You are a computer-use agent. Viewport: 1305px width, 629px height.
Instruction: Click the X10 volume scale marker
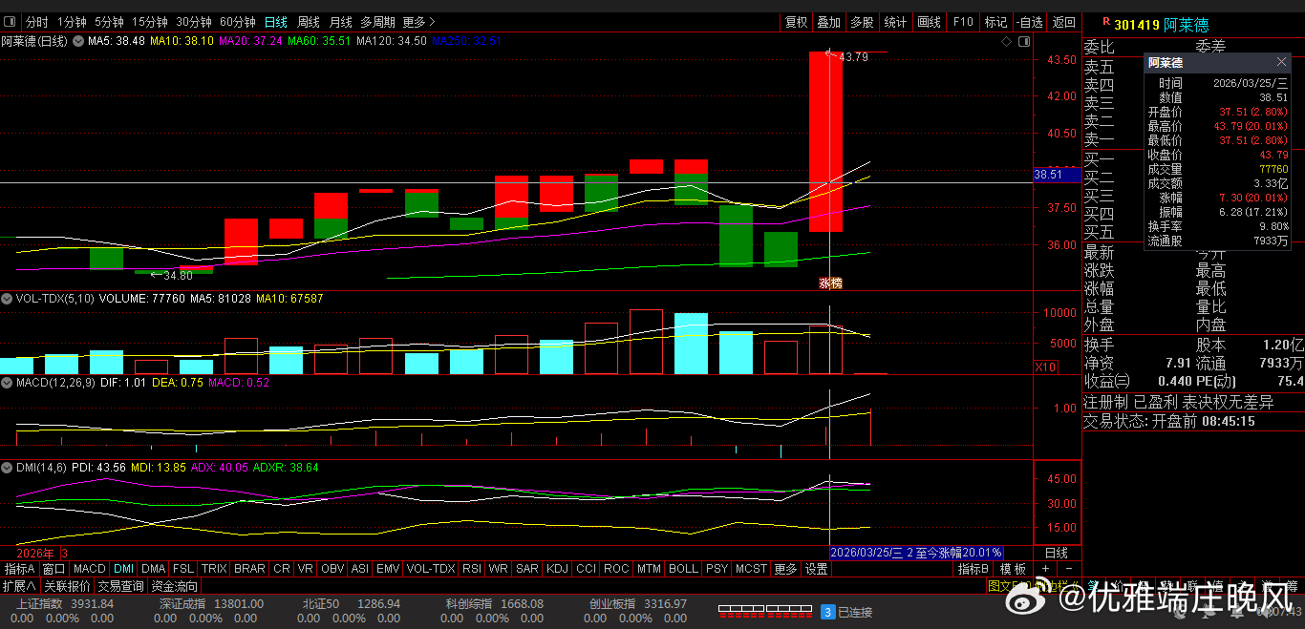1046,367
